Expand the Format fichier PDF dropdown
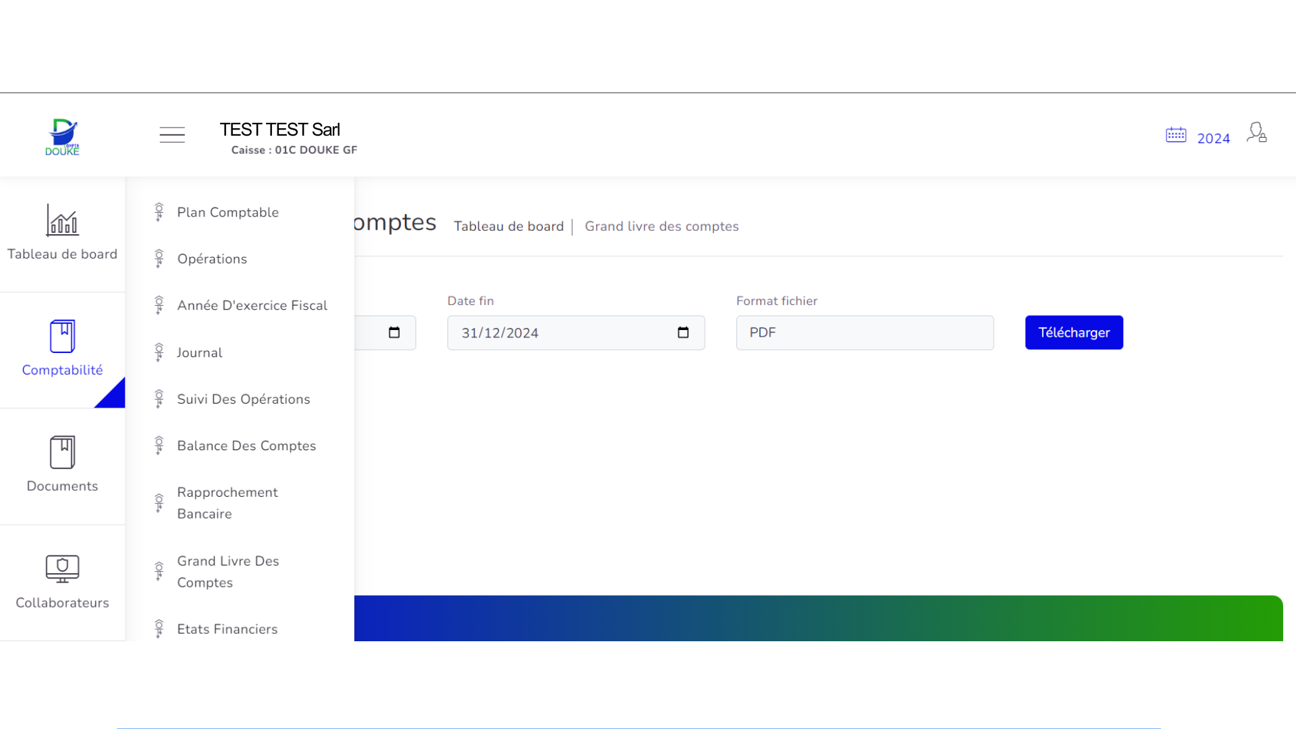Screen dimensions: 1296x729 coord(865,333)
